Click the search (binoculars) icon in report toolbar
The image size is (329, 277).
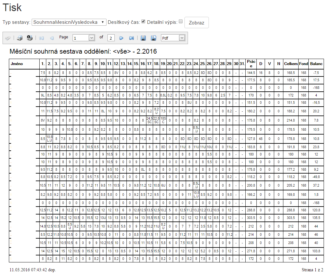[8, 38]
